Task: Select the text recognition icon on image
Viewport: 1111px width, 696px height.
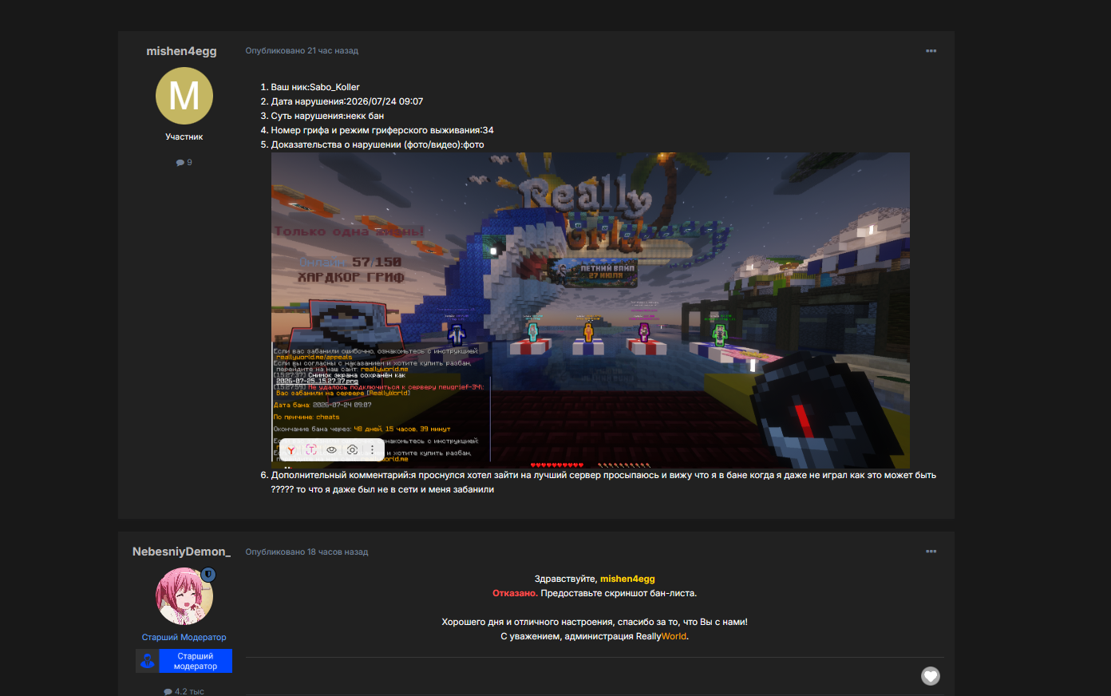Action: (x=311, y=450)
